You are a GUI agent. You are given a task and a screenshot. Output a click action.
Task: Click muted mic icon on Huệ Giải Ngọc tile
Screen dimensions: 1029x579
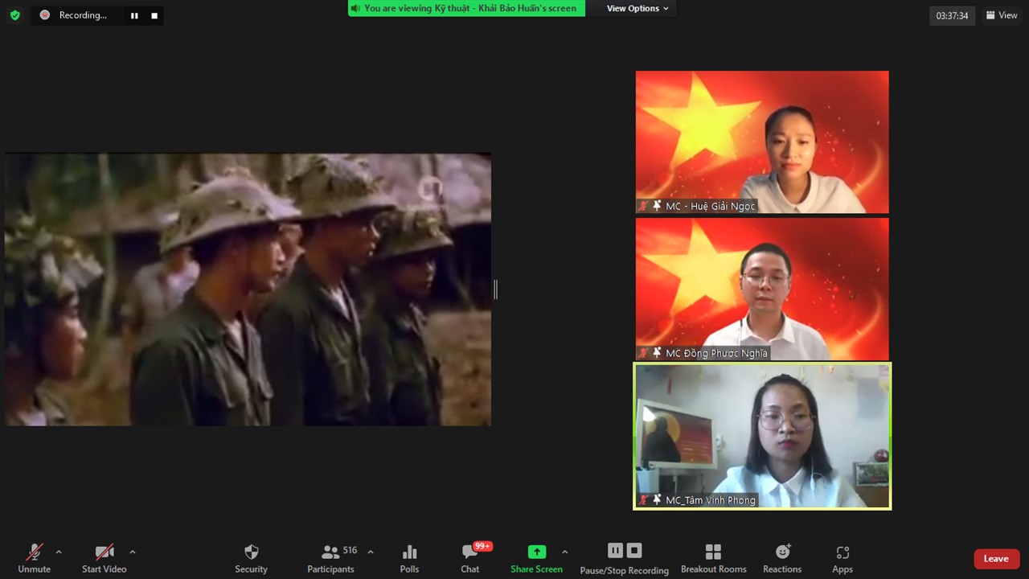pos(643,206)
